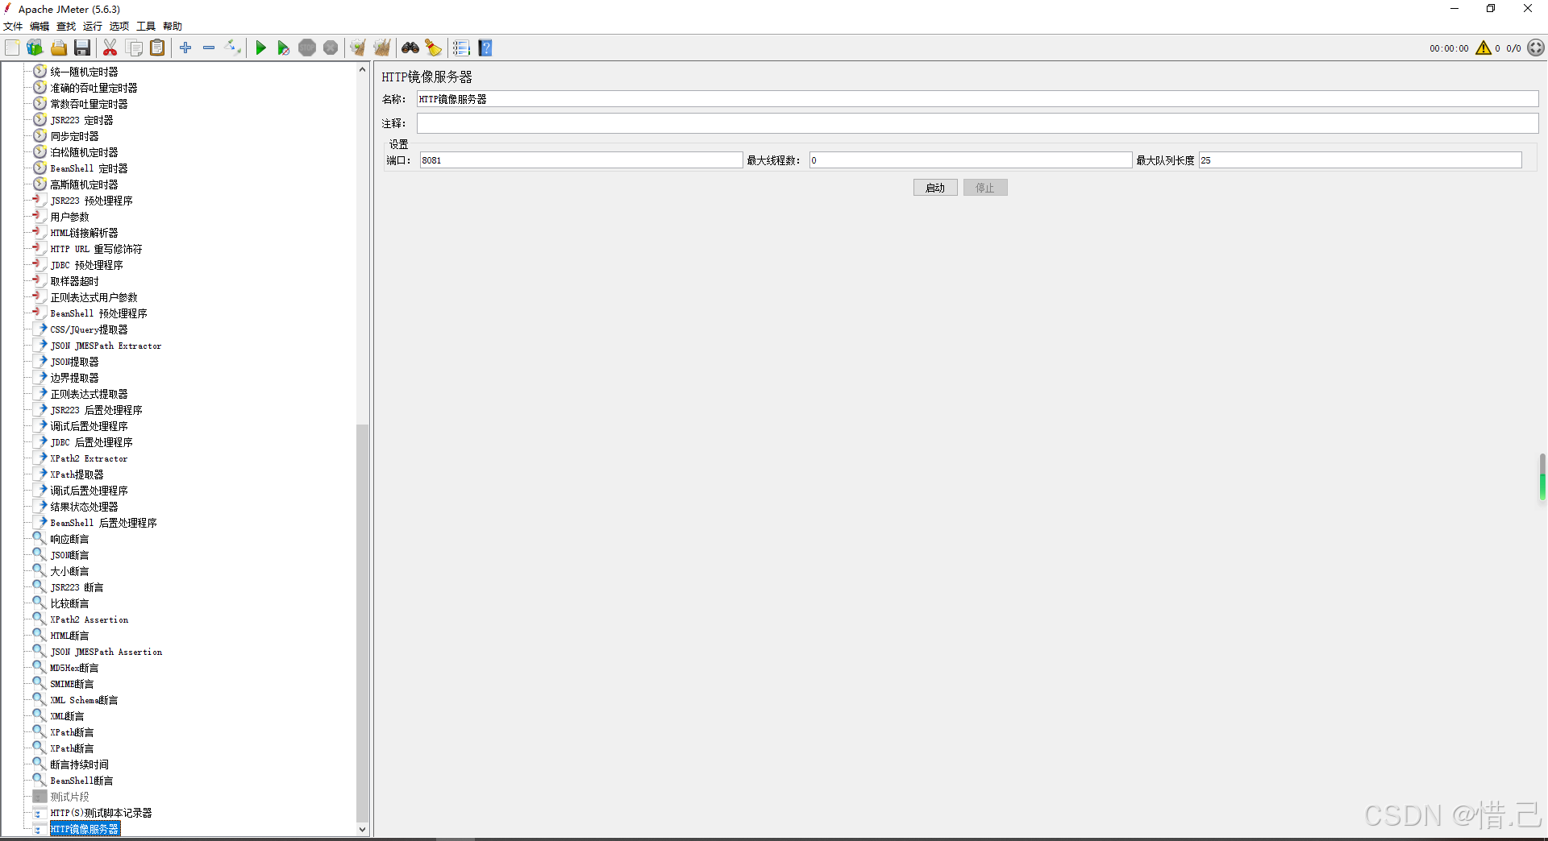Image resolution: width=1548 pixels, height=841 pixels.
Task: Reset search with yellow brush icon
Action: pos(434,48)
